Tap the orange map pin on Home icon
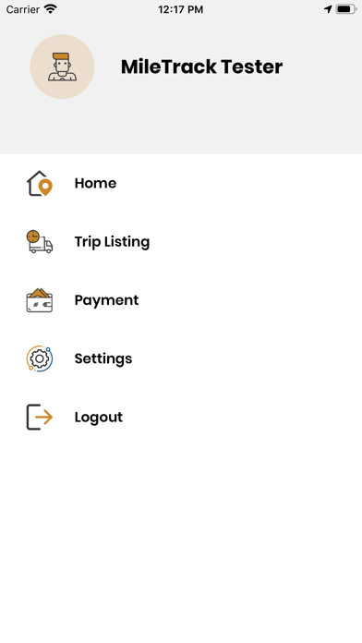This screenshot has width=362, height=643. point(45,187)
